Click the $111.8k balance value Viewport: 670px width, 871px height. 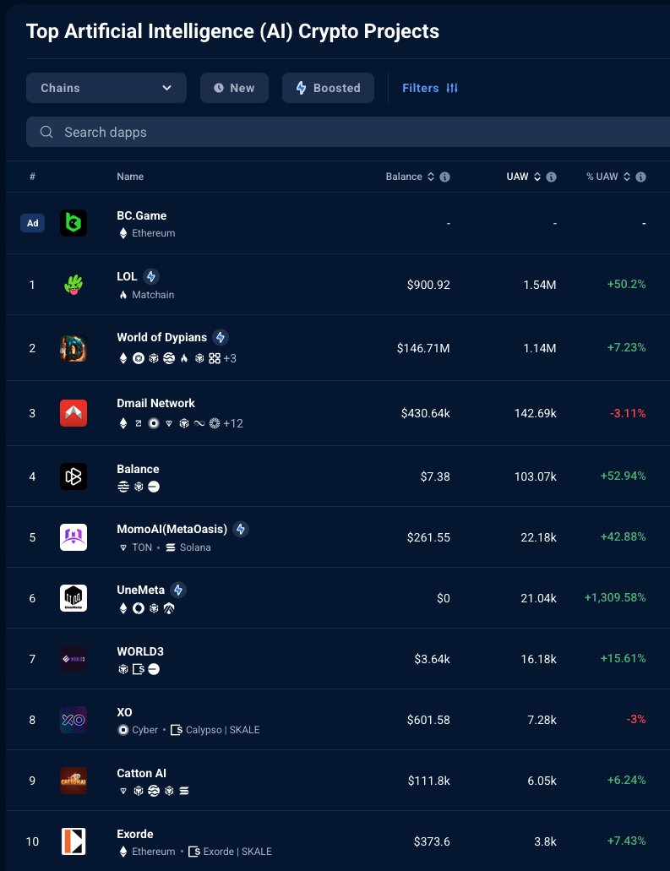click(x=429, y=781)
